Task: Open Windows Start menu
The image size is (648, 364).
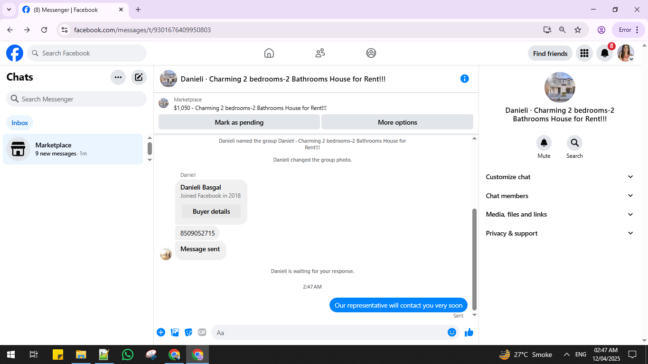Action: pyautogui.click(x=10, y=355)
